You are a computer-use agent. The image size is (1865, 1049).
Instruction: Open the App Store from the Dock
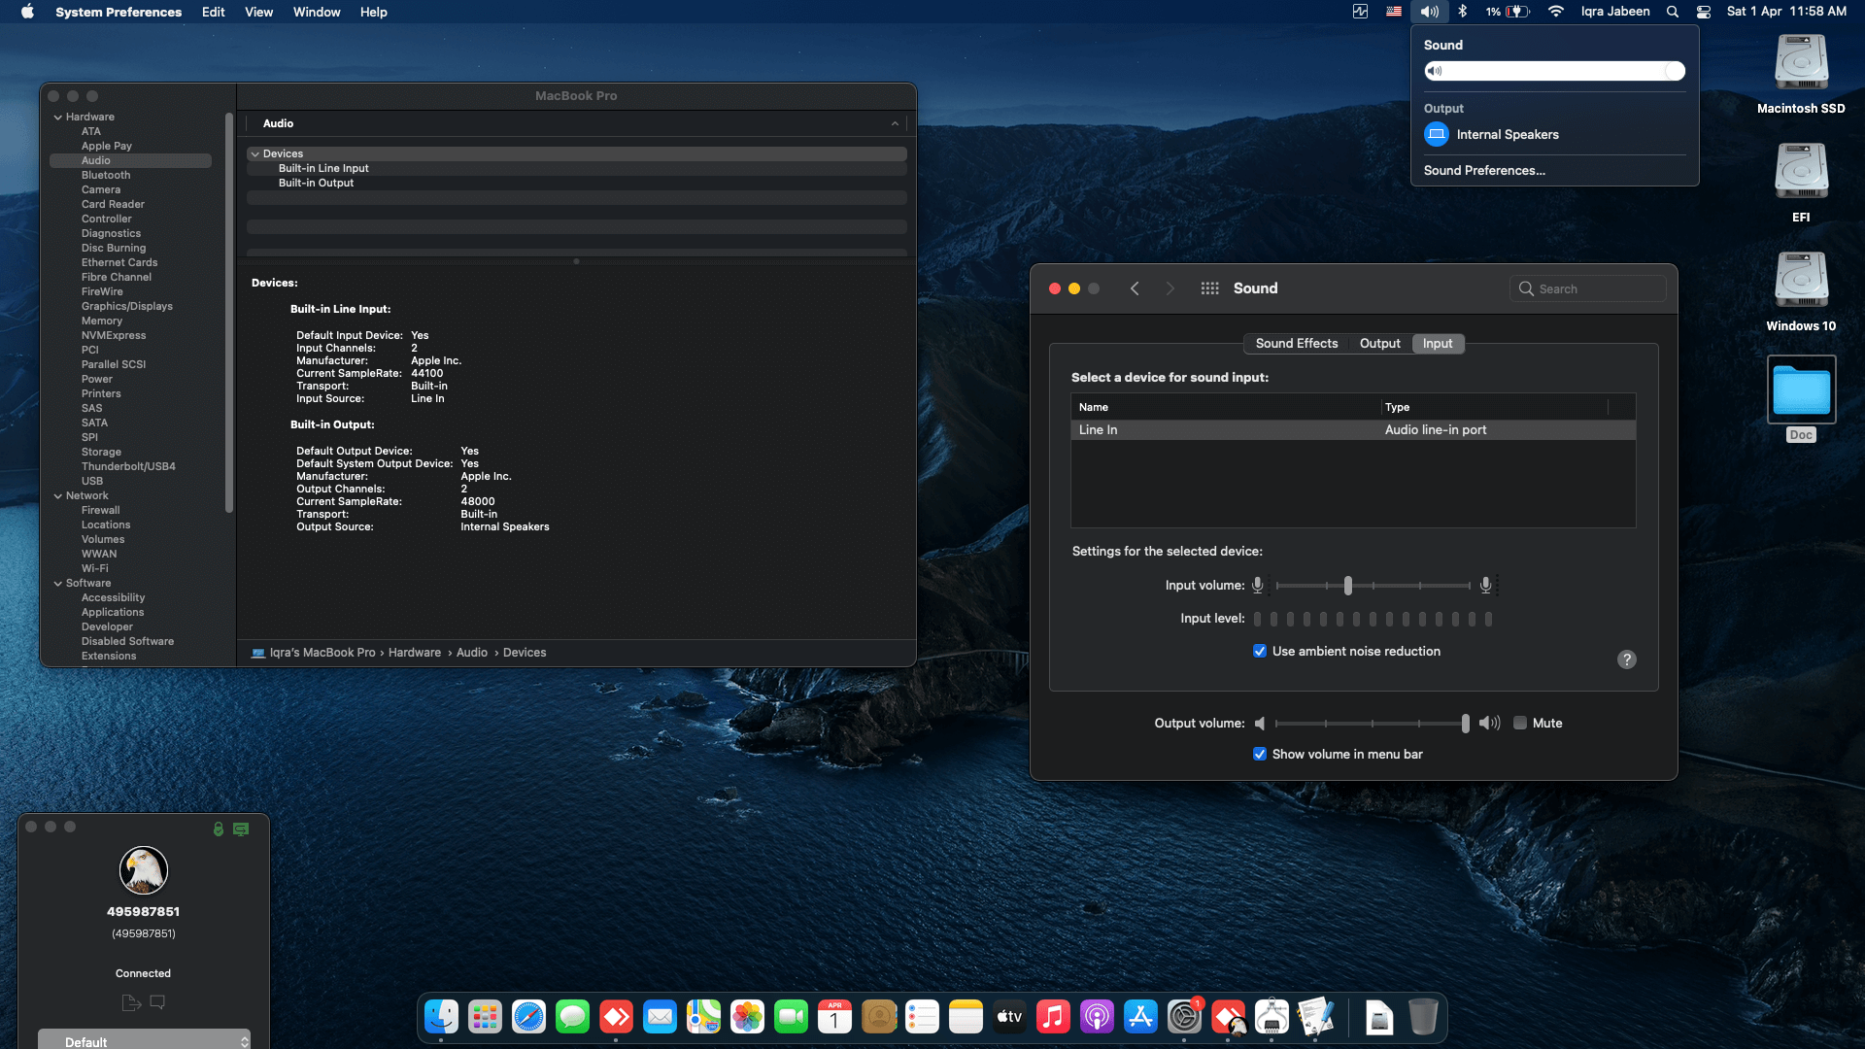click(1140, 1017)
